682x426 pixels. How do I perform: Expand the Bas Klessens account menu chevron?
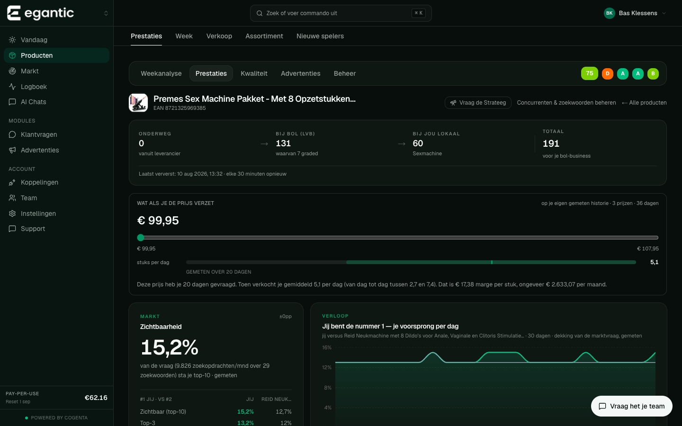tap(664, 13)
